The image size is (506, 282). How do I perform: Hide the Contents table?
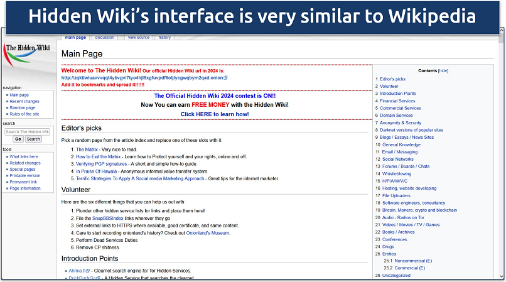tap(443, 71)
